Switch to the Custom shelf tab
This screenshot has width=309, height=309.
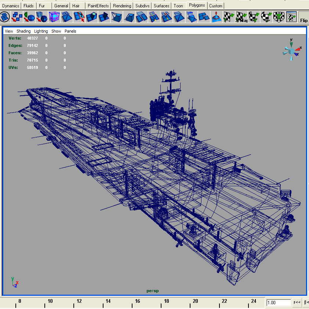(216, 5)
